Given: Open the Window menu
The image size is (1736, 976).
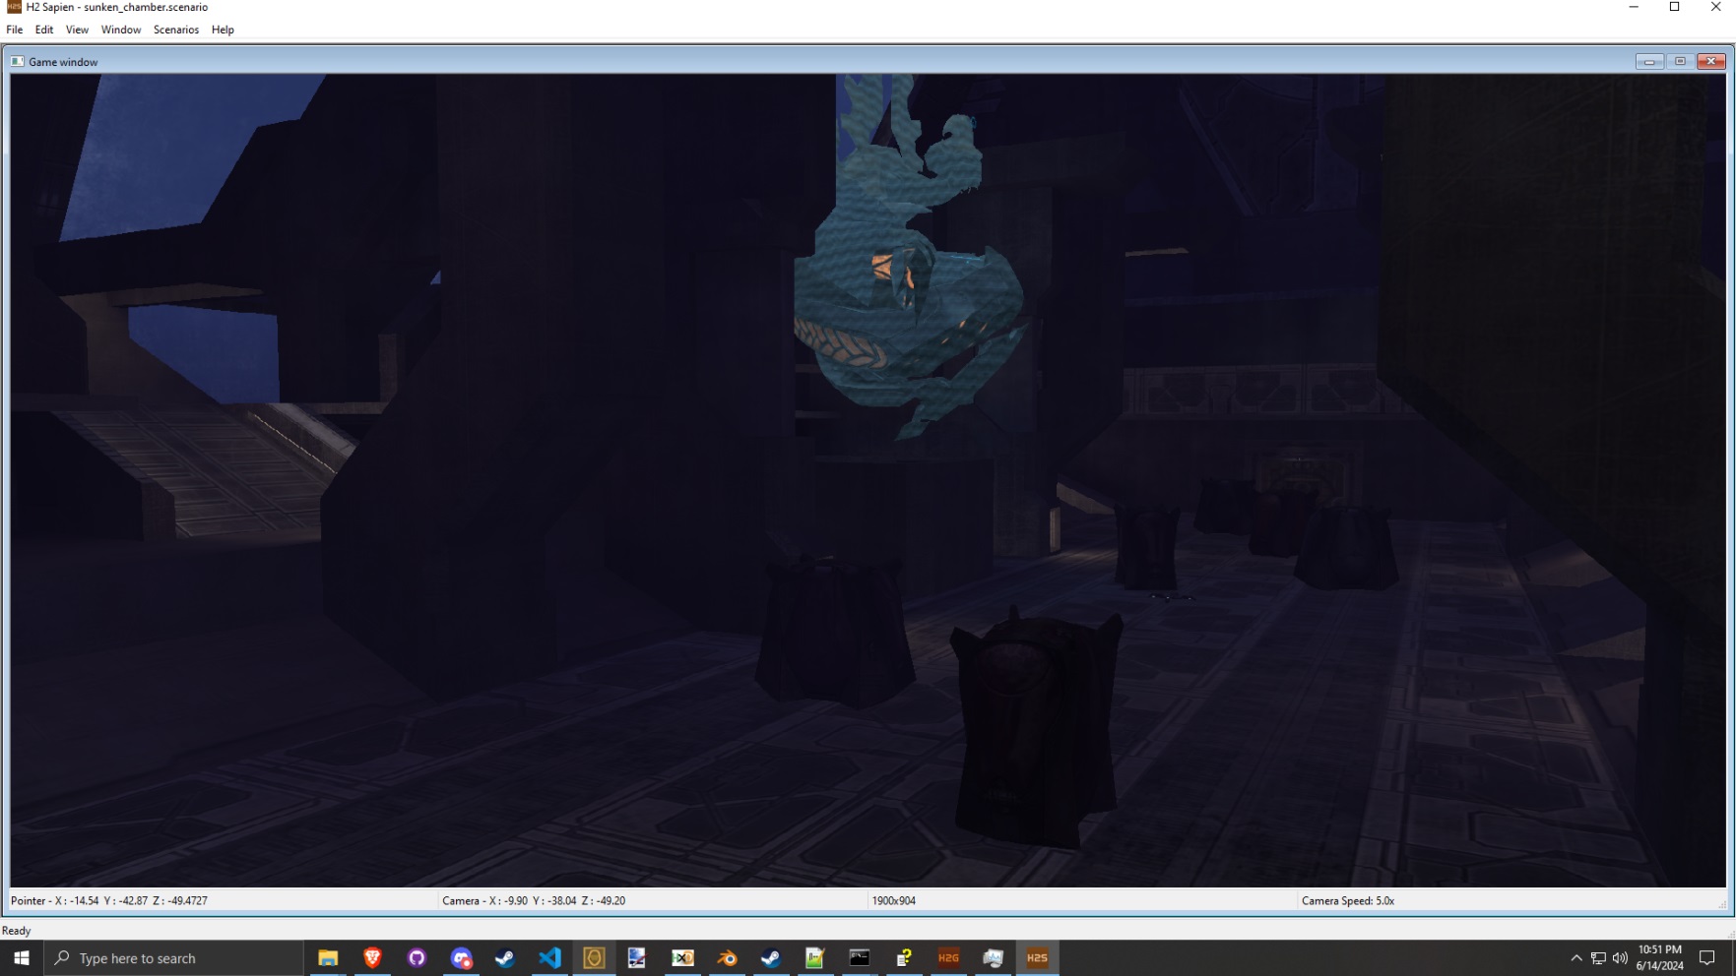Looking at the screenshot, I should [x=121, y=30].
